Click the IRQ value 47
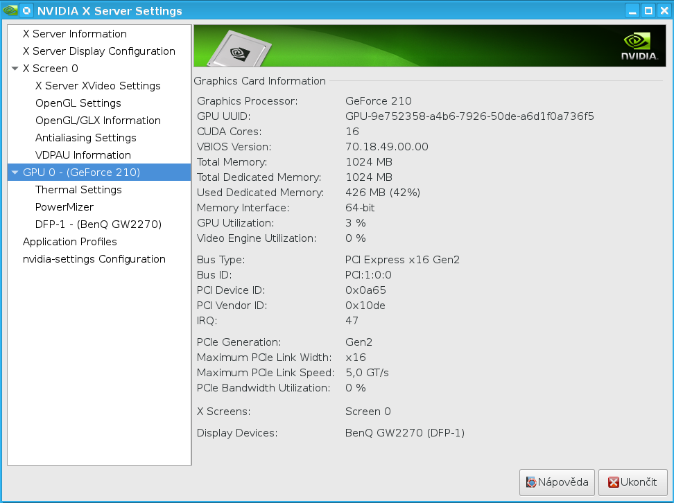Image resolution: width=674 pixels, height=503 pixels. click(x=352, y=321)
